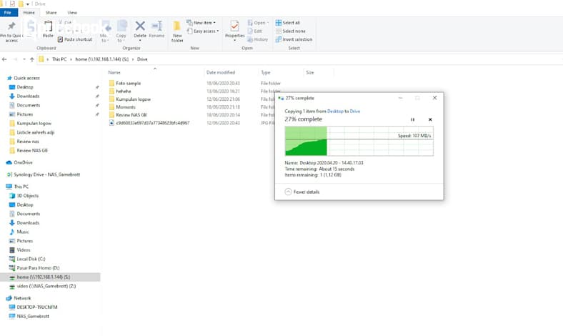The height and width of the screenshot is (336, 563).
Task: Select This PC in the navigation pane
Action: point(21,187)
